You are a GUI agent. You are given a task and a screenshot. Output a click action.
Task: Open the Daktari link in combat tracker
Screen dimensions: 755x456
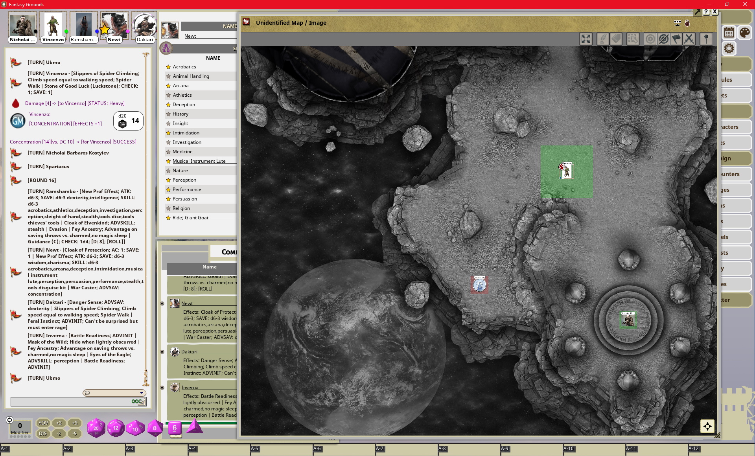pyautogui.click(x=189, y=352)
